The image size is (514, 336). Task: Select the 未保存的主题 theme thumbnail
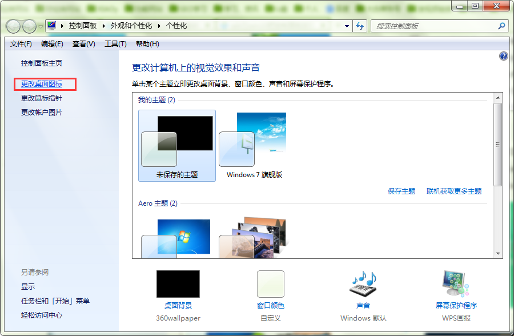[177, 146]
